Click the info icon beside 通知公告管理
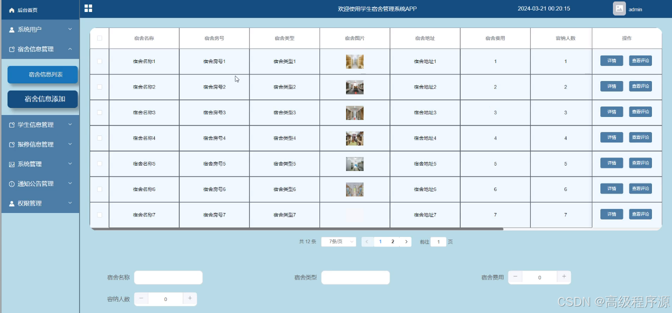This screenshot has height=313, width=672. coord(12,184)
